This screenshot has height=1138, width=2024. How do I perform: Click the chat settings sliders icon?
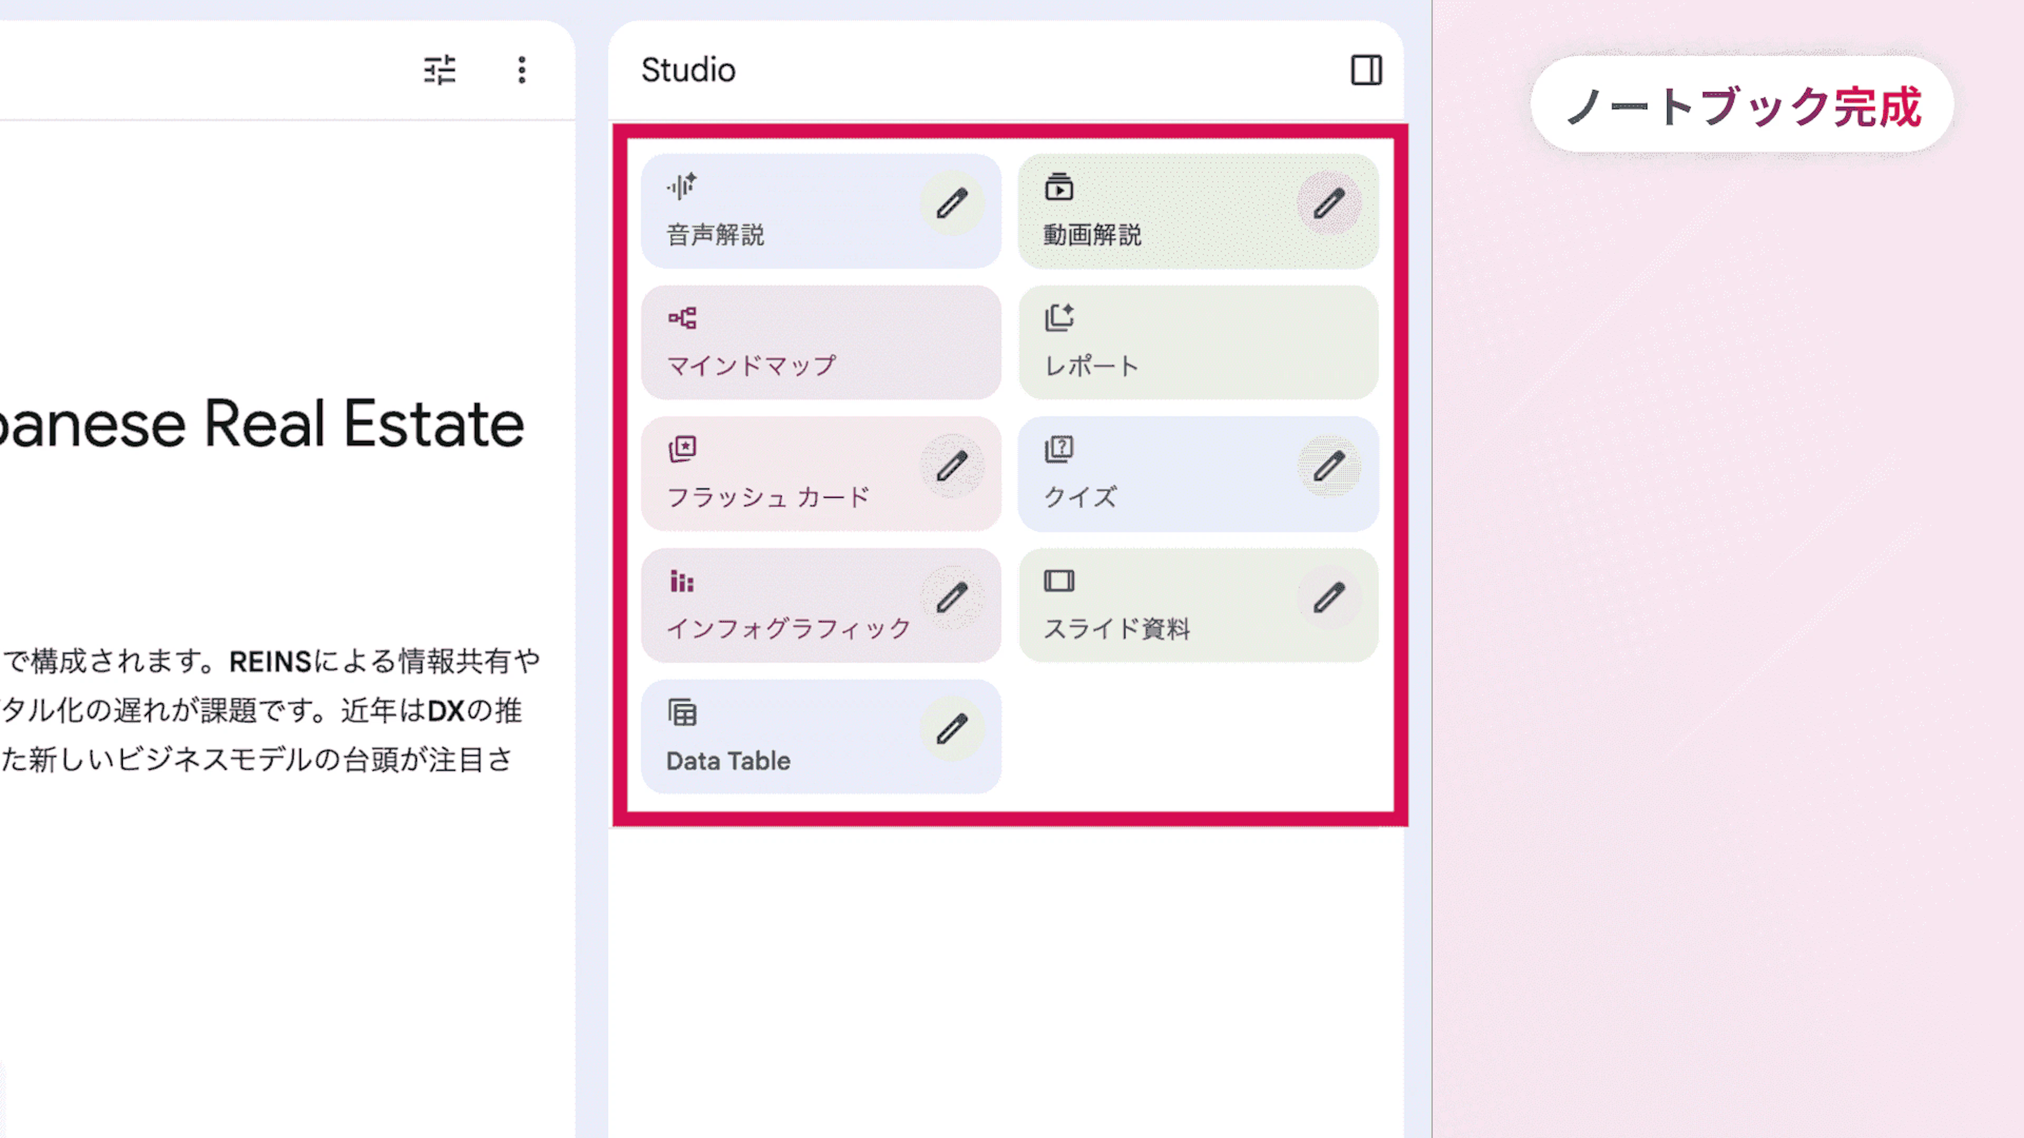439,70
